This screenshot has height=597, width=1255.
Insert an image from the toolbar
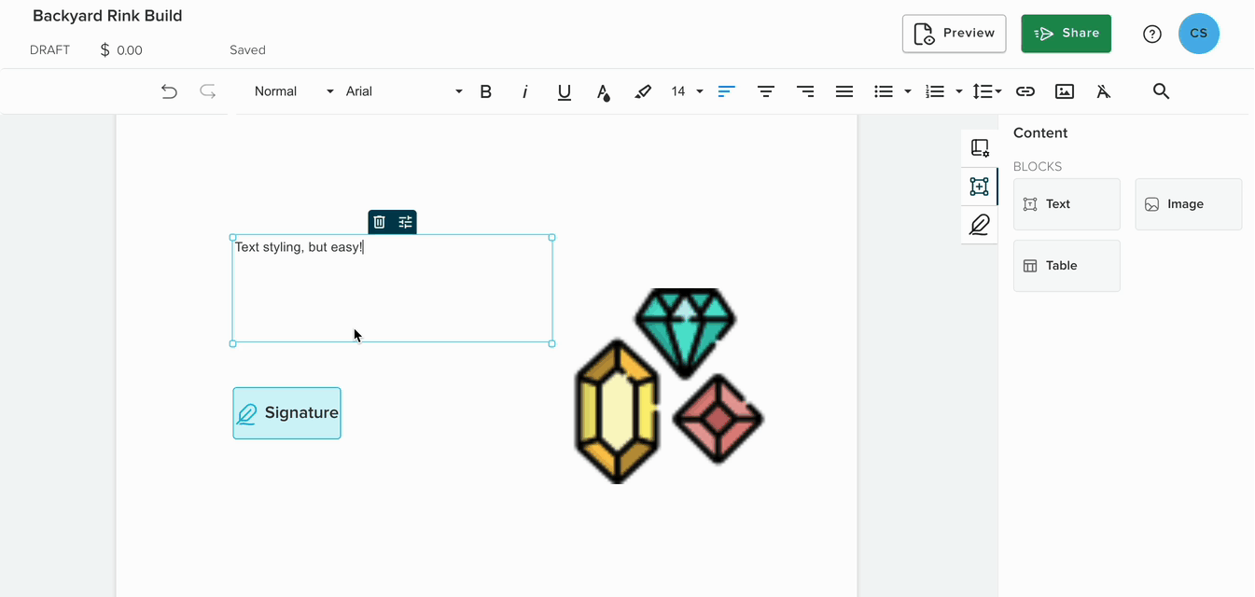point(1065,91)
